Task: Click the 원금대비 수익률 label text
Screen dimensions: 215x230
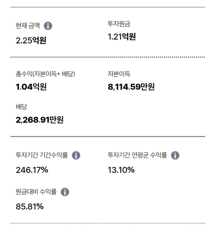Action: tap(36, 192)
